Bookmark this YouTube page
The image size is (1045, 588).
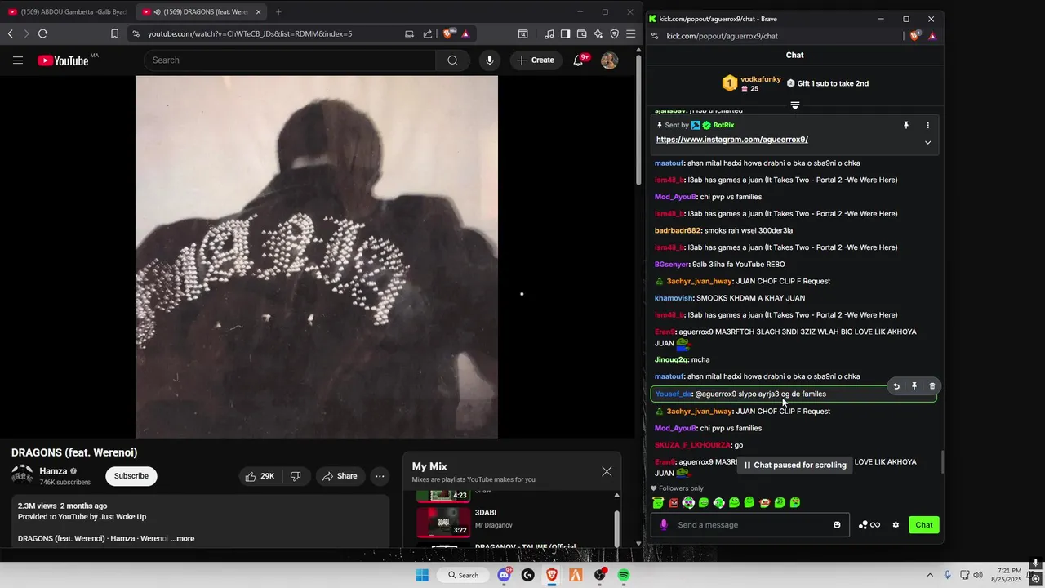coord(114,33)
